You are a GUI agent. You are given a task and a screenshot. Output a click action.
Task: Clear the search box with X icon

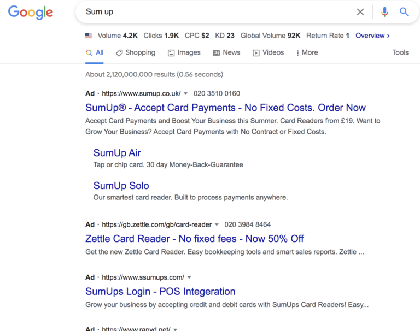click(360, 12)
